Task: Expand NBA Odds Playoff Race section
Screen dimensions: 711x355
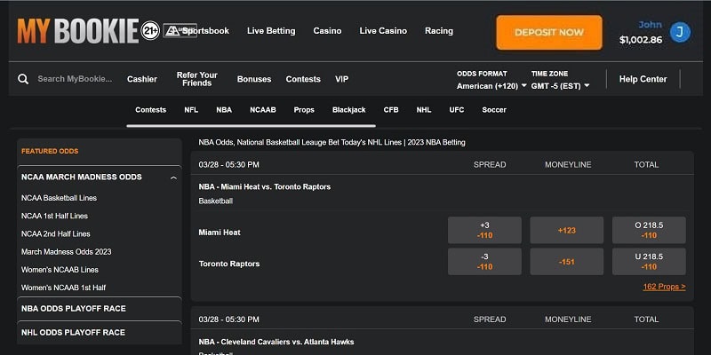Action: [100, 309]
